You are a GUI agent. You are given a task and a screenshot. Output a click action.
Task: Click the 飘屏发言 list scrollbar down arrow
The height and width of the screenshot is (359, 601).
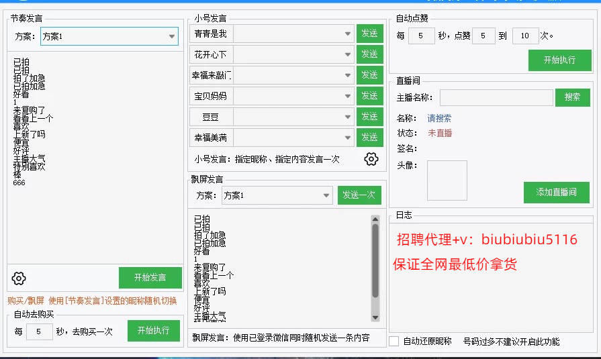375,317
